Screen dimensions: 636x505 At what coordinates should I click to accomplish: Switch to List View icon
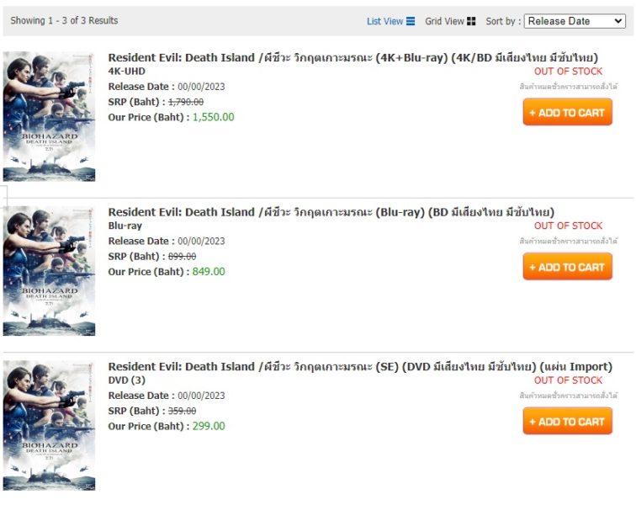[x=411, y=21]
